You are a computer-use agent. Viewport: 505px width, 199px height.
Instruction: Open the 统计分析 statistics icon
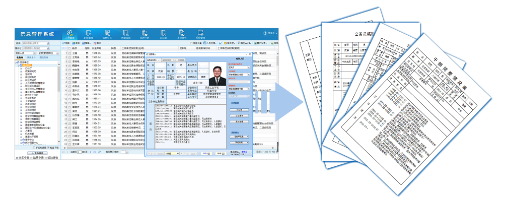(145, 34)
